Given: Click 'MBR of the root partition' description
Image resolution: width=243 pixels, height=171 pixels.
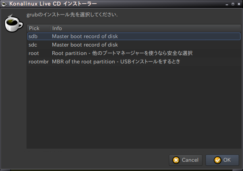Looking at the screenshot, I should (x=83, y=61).
